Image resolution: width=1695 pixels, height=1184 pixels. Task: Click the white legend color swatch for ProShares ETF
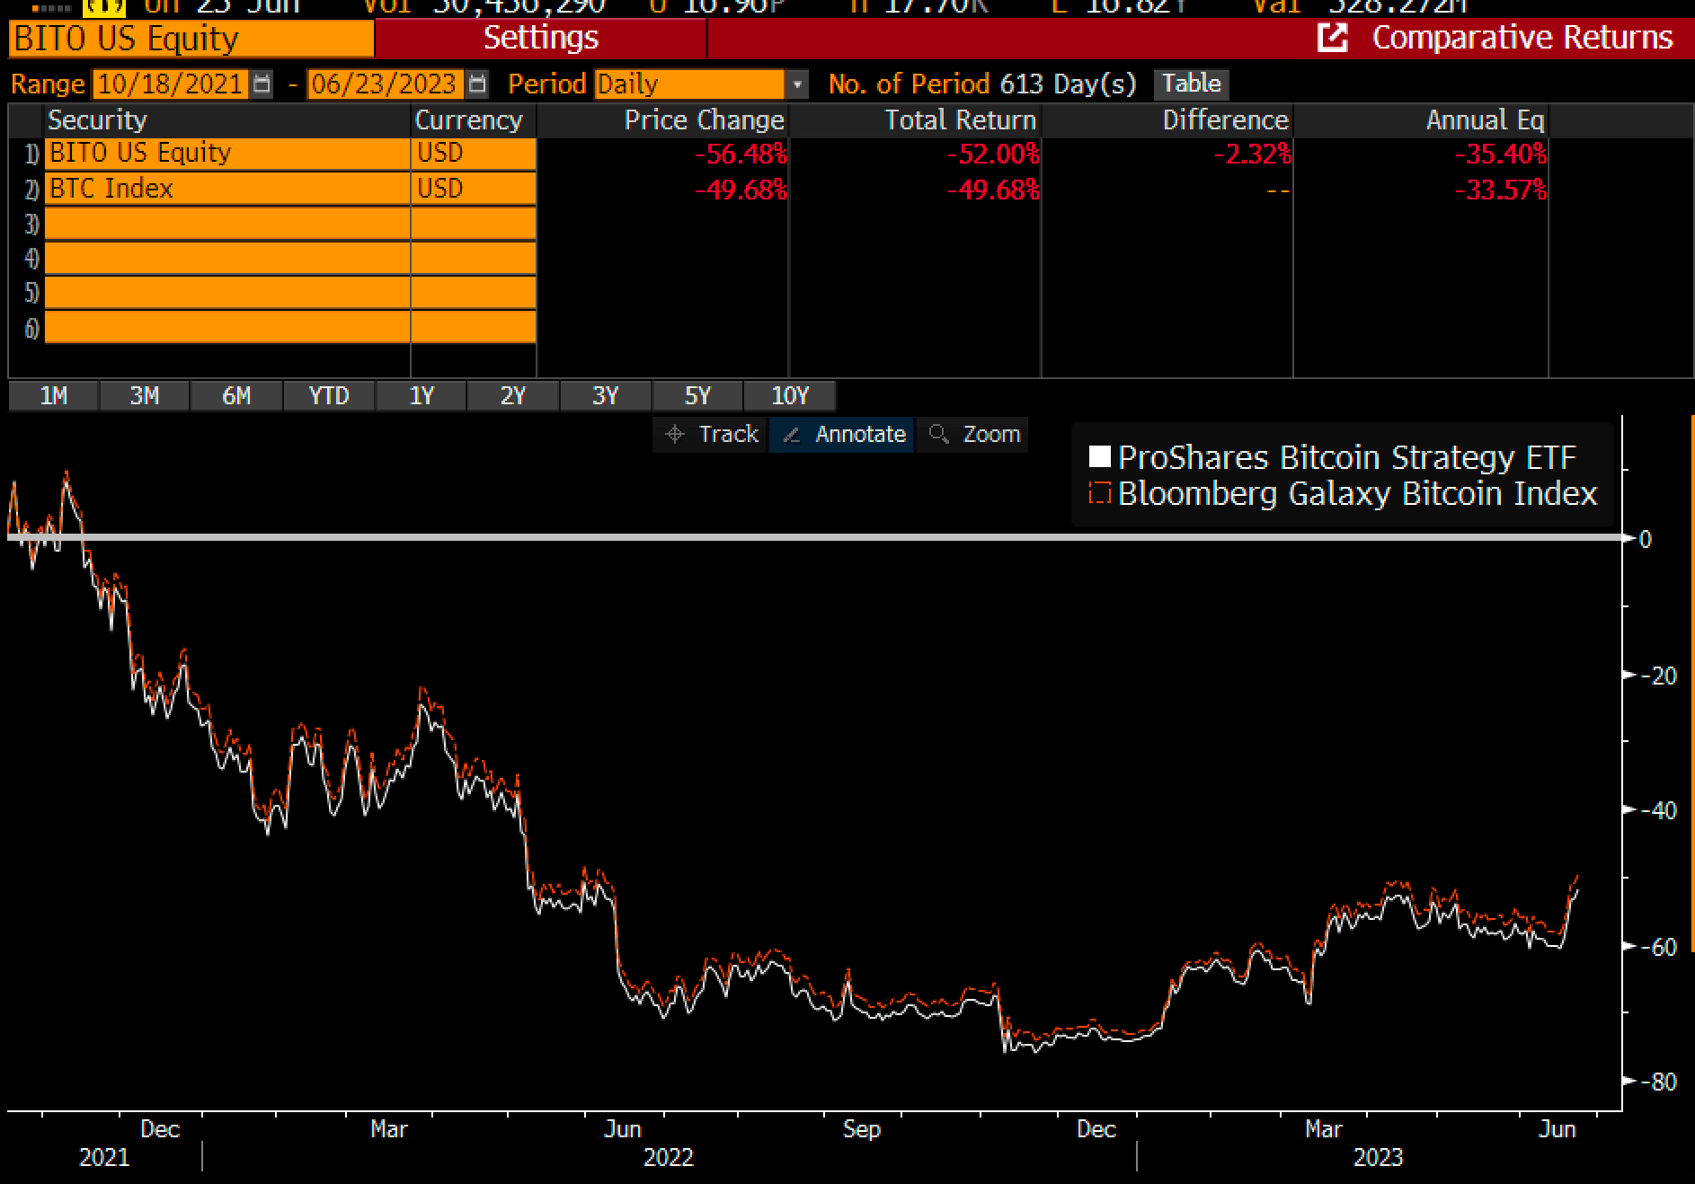click(1099, 456)
